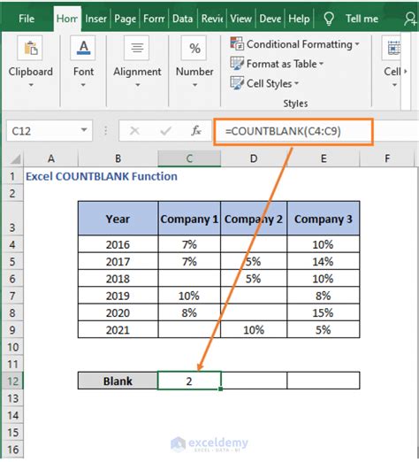The width and height of the screenshot is (419, 462).
Task: Open the File tab
Action: [27, 19]
